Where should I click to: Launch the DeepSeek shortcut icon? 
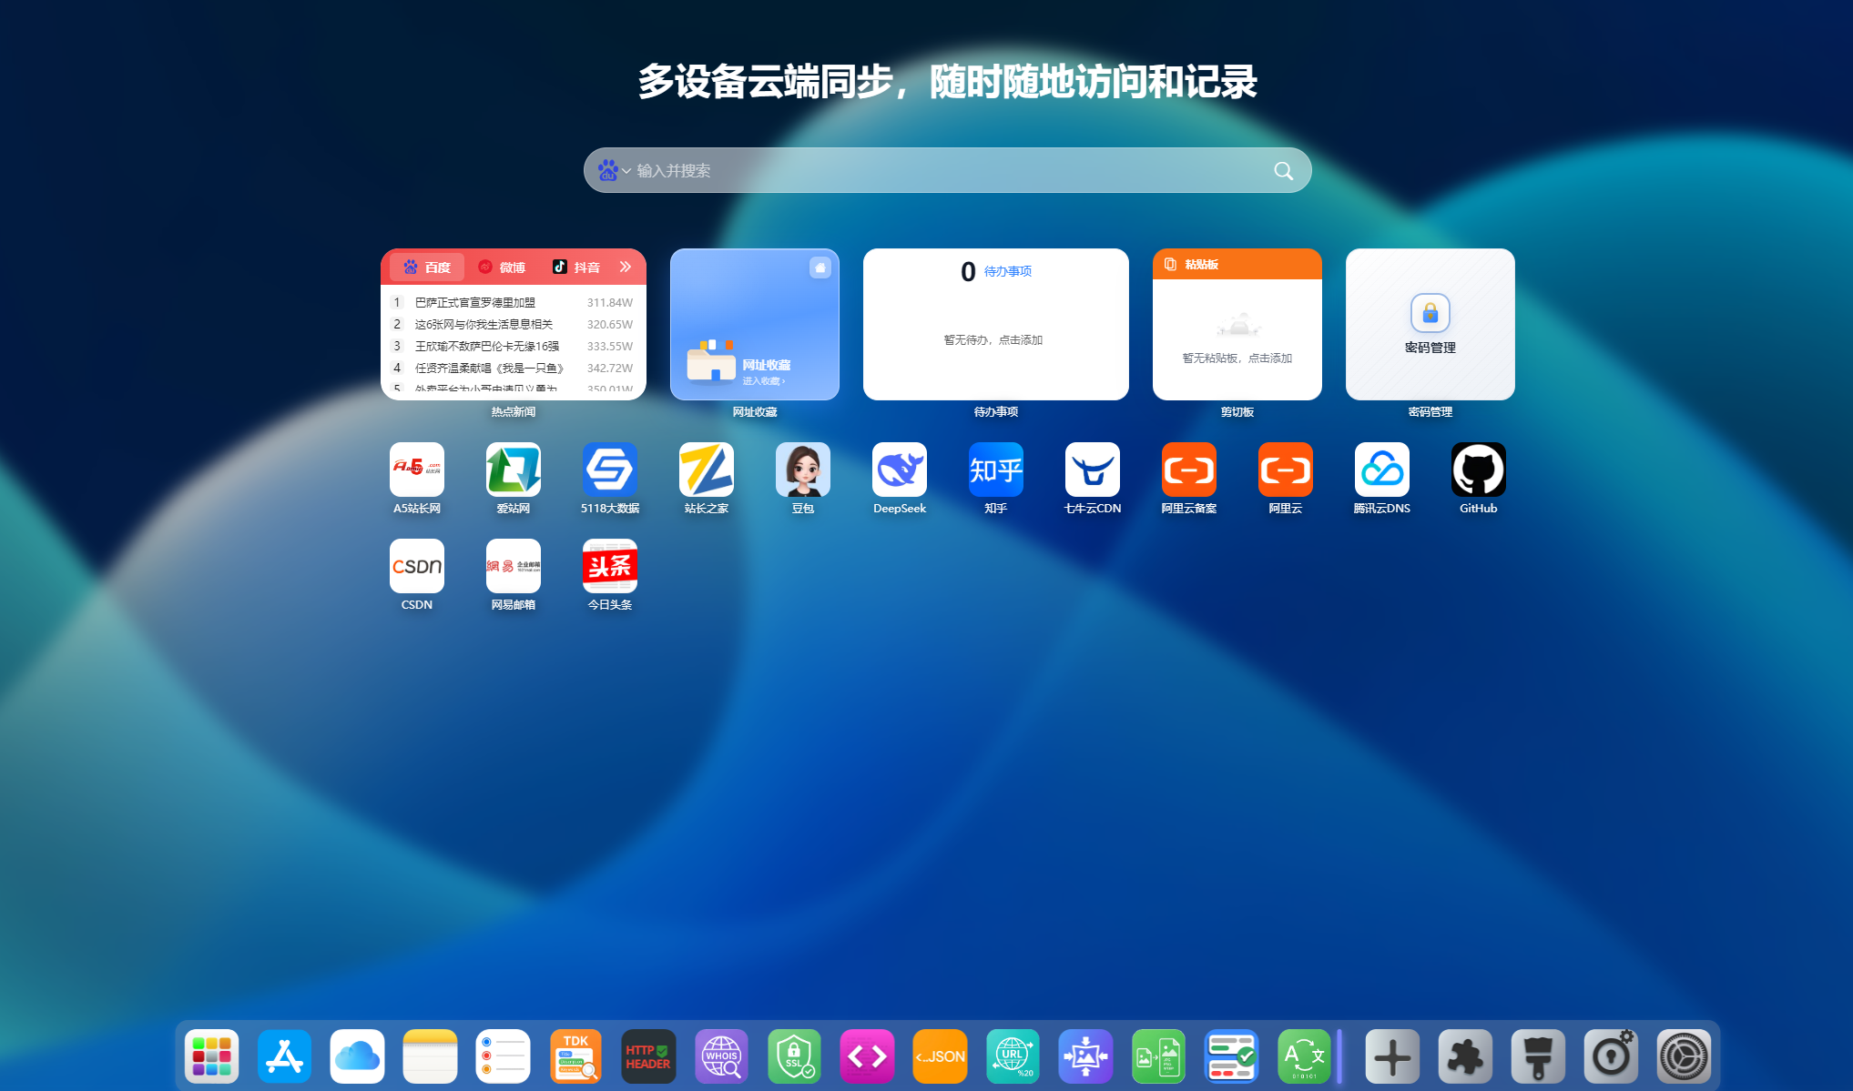[900, 470]
